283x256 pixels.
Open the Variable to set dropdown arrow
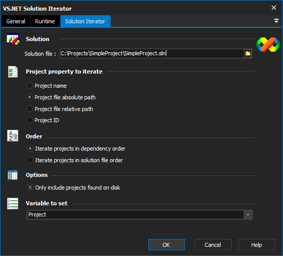pos(248,215)
